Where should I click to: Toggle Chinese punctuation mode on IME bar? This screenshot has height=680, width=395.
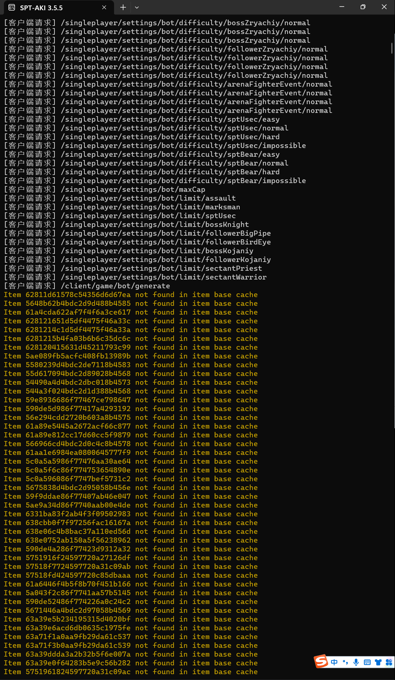(345, 662)
